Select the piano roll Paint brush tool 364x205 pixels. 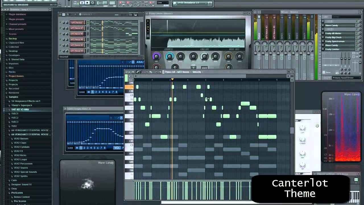(141, 72)
